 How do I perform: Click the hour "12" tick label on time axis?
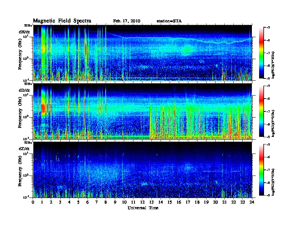tap(142, 202)
